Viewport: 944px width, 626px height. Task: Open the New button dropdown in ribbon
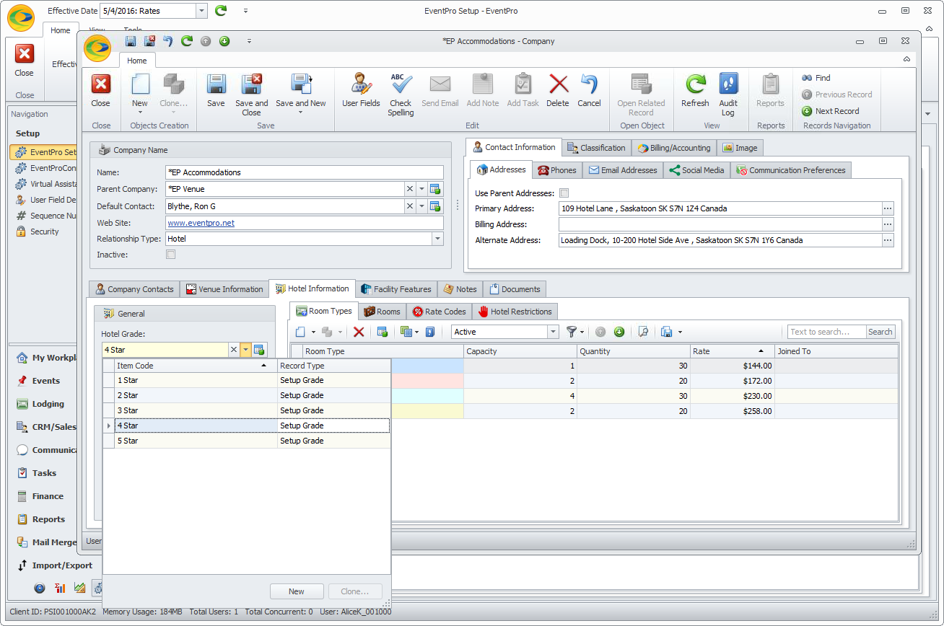[x=140, y=112]
